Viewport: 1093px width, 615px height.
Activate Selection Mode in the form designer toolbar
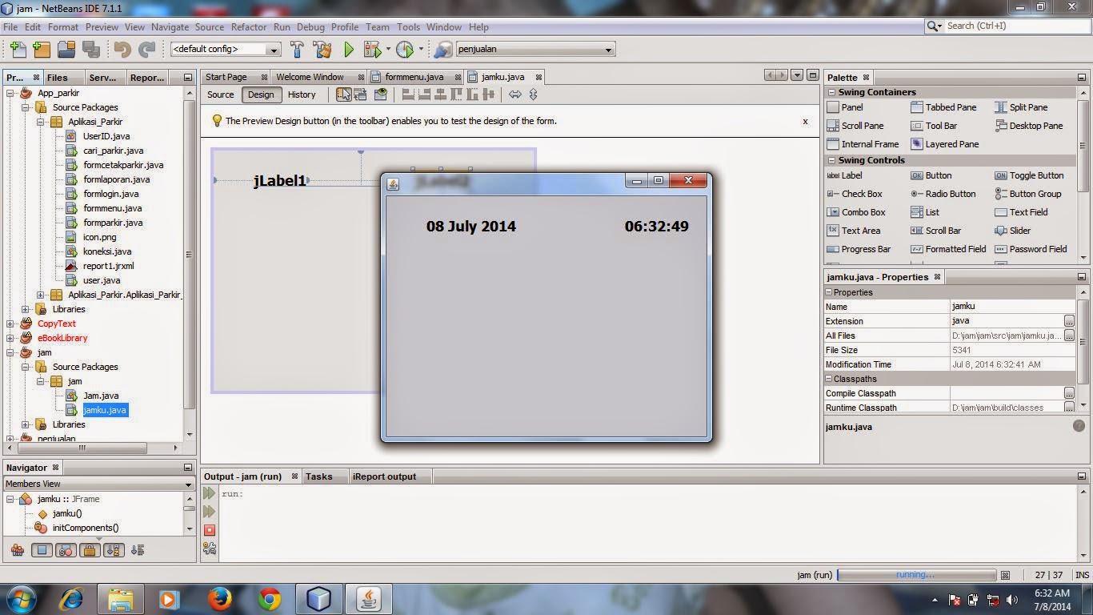(x=343, y=94)
